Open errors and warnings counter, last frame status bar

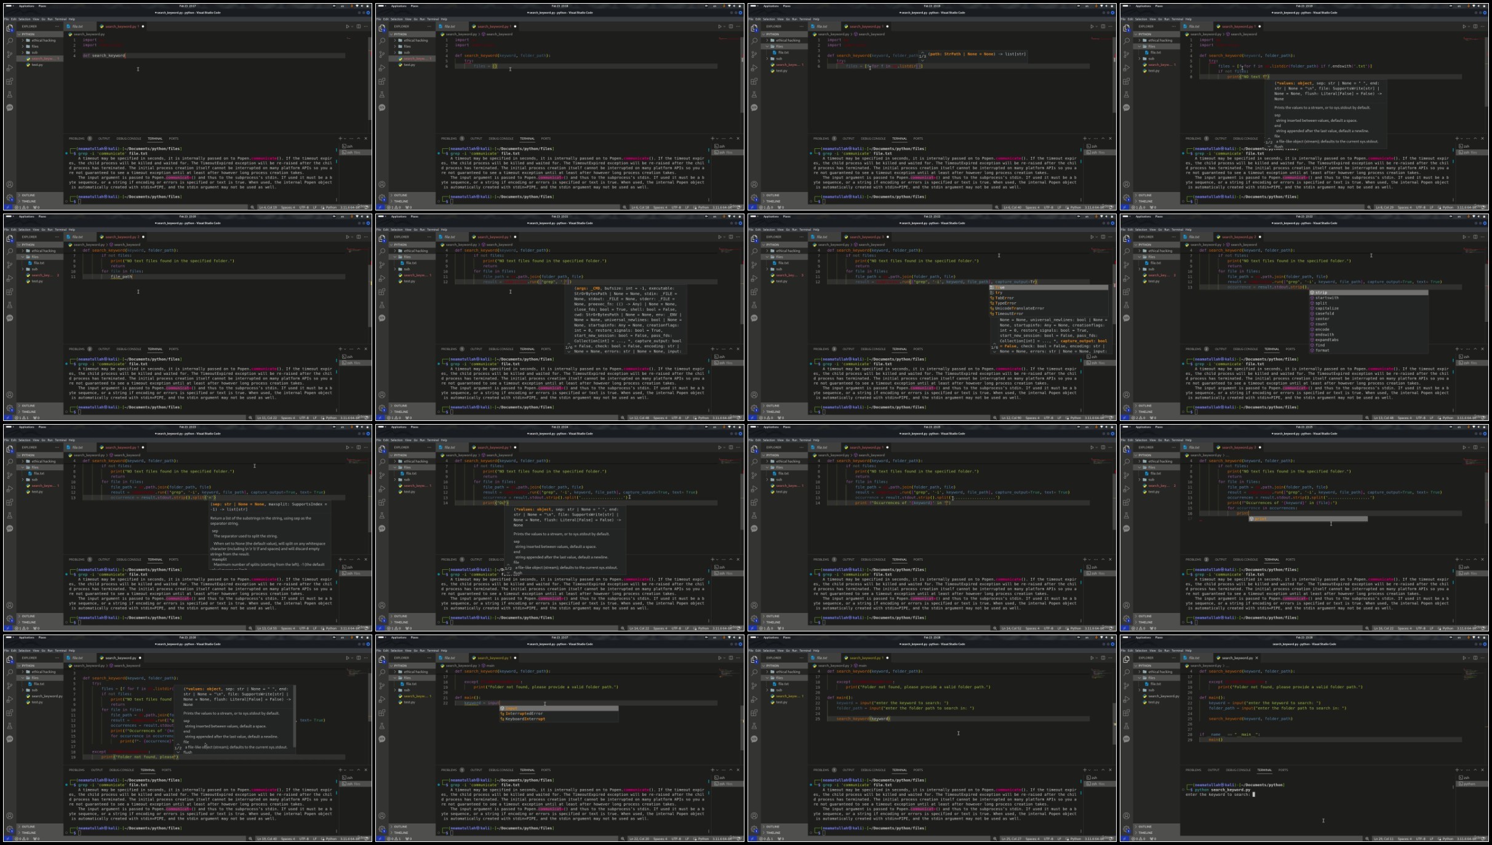1138,839
